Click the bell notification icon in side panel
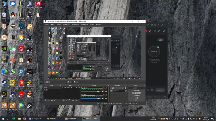This screenshot has width=216, height=121. 159,31
